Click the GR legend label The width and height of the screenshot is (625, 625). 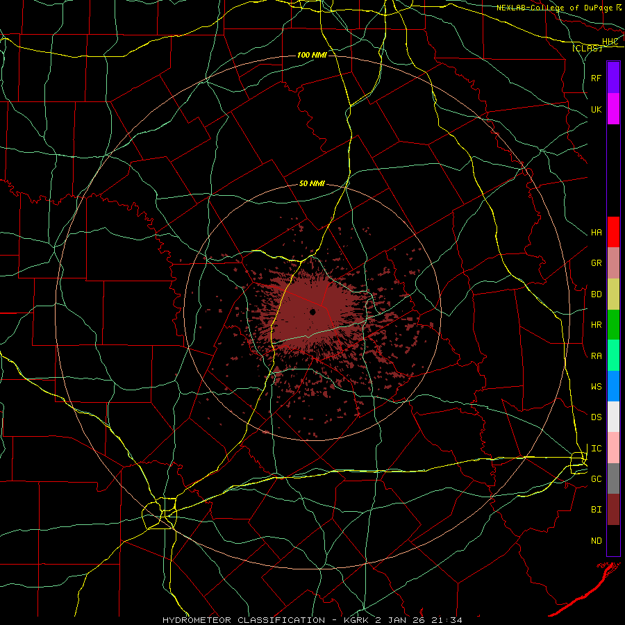click(596, 263)
